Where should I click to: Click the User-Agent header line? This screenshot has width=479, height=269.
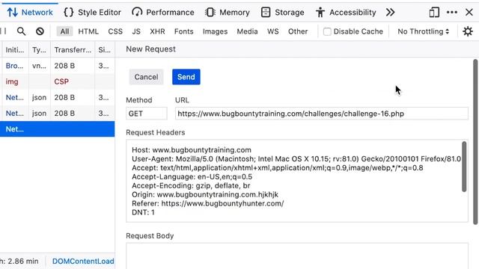pos(296,159)
